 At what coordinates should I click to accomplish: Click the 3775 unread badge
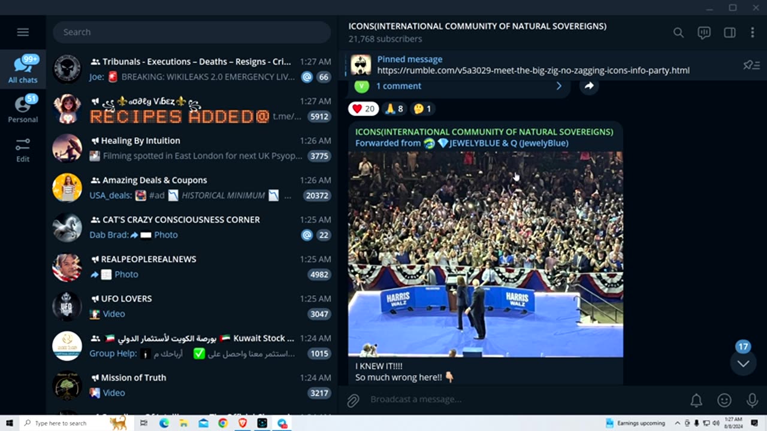tap(319, 156)
